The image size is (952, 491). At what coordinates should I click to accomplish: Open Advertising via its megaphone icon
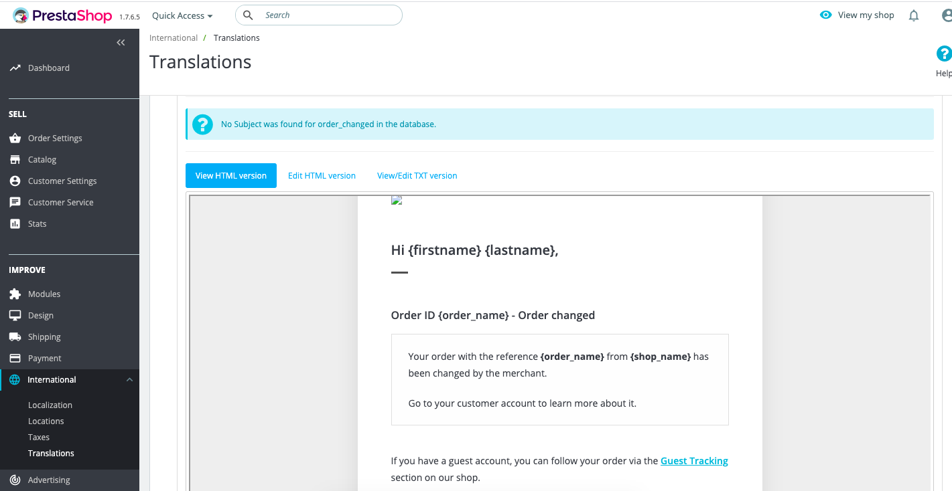15,480
